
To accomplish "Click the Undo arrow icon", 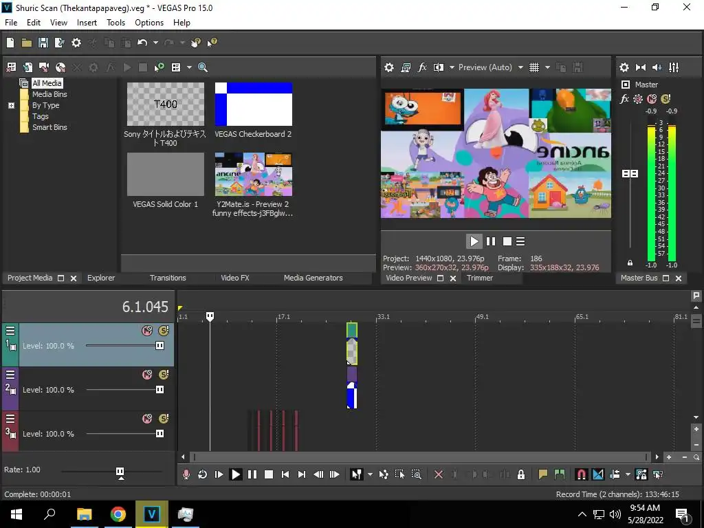I will pos(142,43).
